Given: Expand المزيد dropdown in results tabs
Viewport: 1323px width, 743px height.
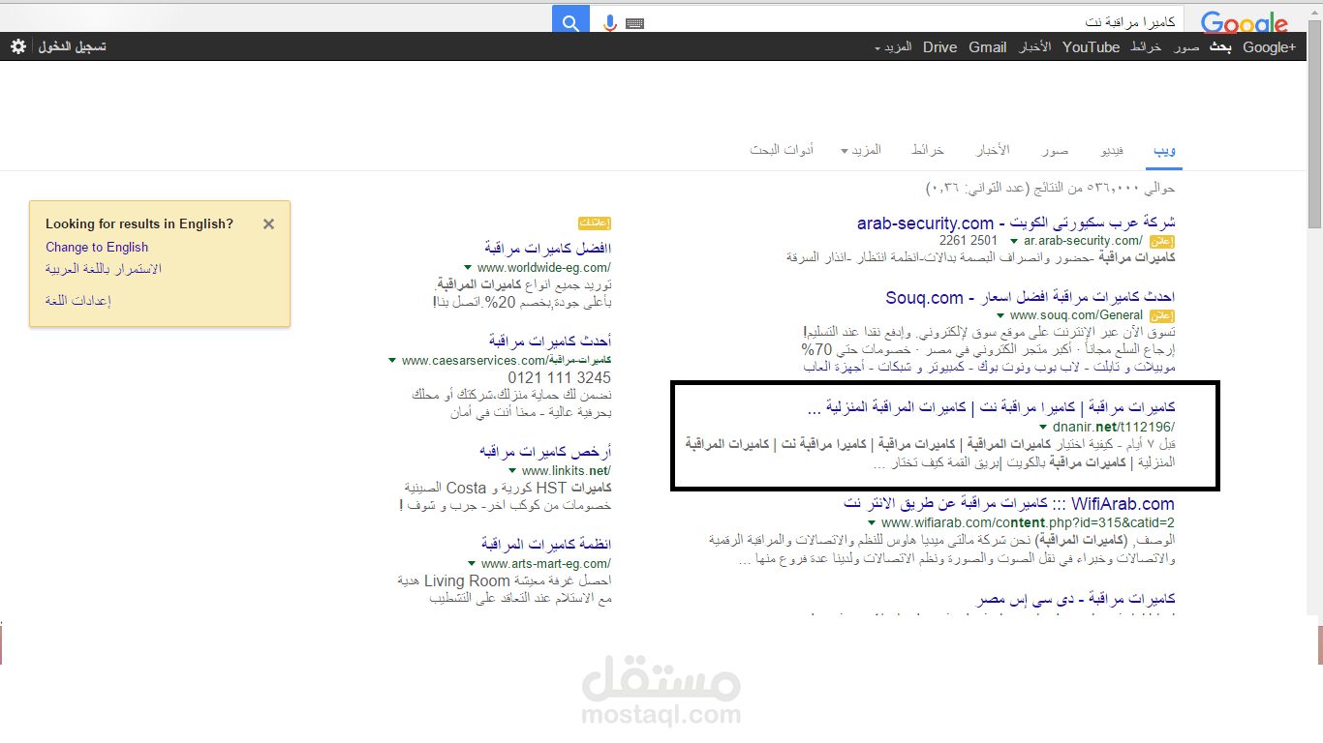Looking at the screenshot, I should pos(861,151).
